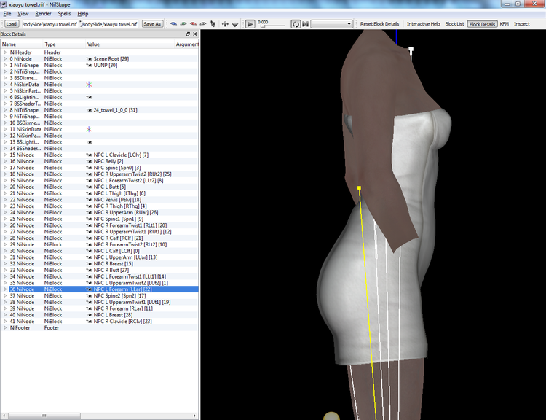Open the View menu
Viewport: 546px width, 420px height.
(23, 14)
